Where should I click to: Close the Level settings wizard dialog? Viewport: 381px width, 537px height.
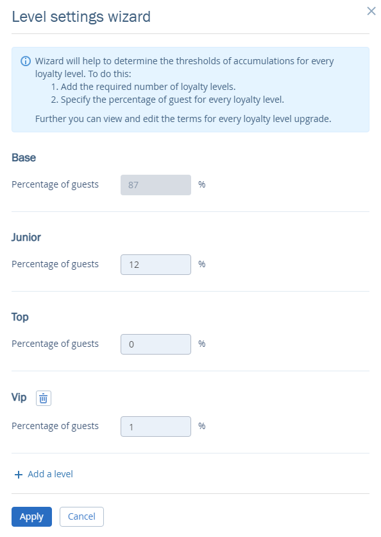point(371,11)
